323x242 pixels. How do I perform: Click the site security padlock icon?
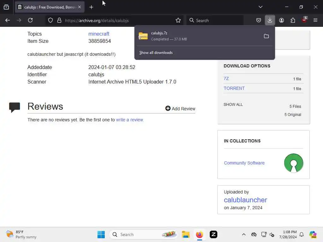tap(59, 20)
